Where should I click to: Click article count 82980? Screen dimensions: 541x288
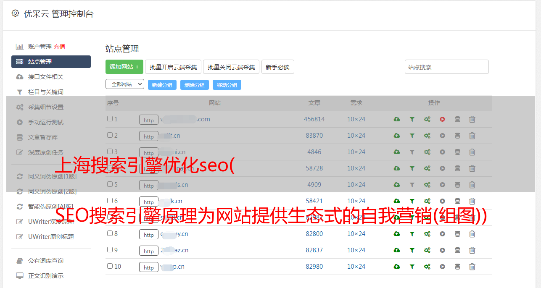(314, 267)
